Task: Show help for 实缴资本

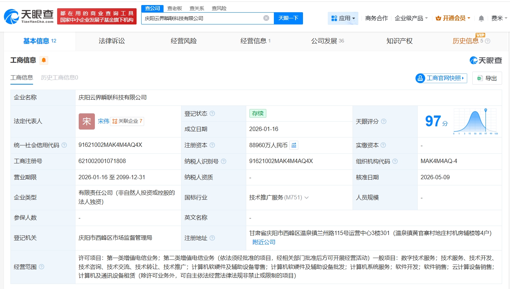Action: pos(383,145)
